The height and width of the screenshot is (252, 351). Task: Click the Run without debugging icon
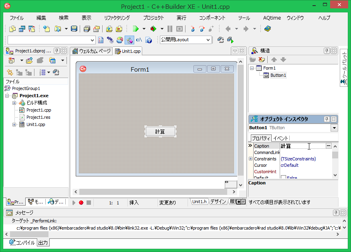pos(153,29)
